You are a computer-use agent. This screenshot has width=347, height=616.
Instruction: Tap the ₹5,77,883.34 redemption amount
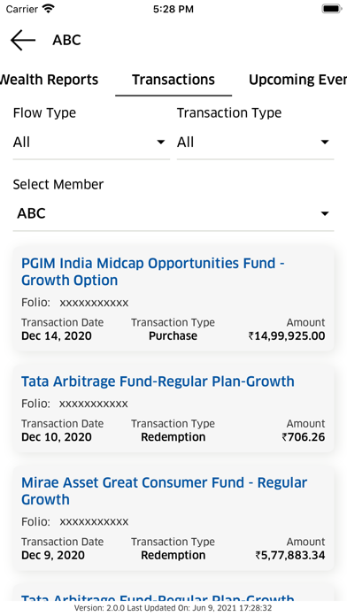pyautogui.click(x=290, y=555)
